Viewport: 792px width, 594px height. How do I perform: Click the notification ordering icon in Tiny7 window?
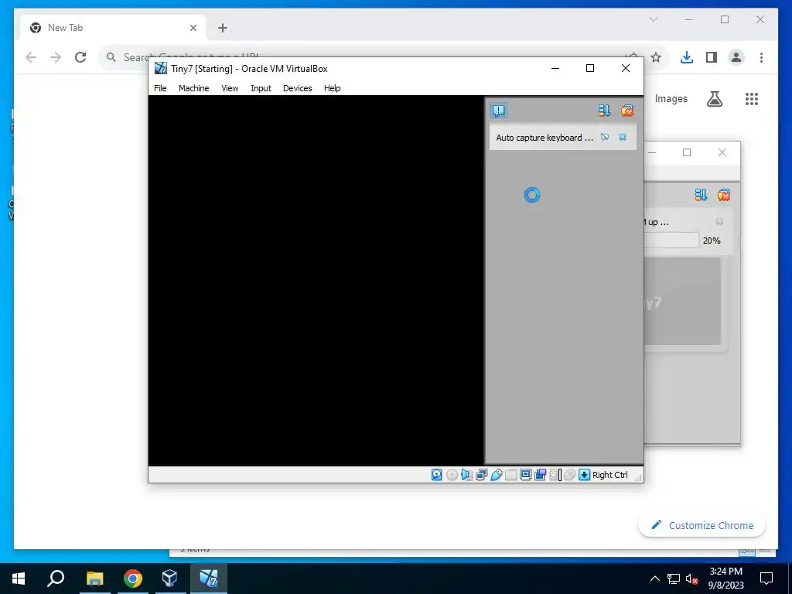tap(604, 111)
